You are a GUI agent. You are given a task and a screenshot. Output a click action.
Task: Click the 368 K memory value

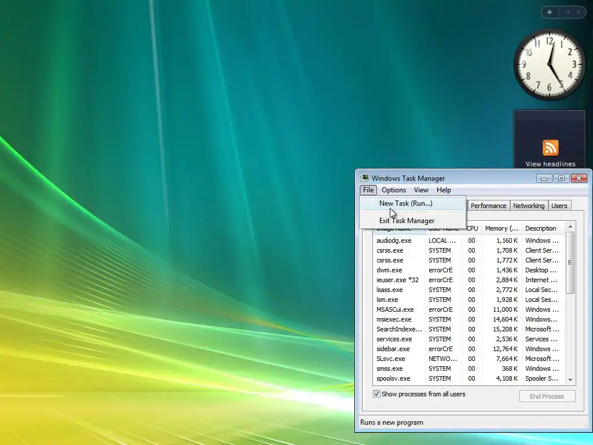(x=510, y=368)
